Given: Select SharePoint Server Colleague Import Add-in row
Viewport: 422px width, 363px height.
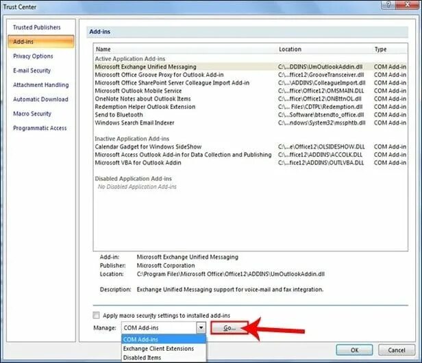Looking at the screenshot, I should click(x=250, y=83).
